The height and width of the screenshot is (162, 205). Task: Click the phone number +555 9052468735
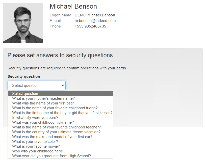tap(90, 26)
